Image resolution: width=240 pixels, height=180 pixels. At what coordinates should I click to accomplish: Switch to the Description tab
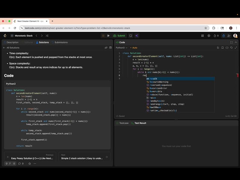(x=11, y=42)
